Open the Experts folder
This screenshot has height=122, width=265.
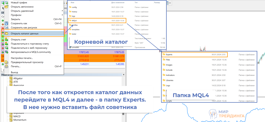[169, 54]
